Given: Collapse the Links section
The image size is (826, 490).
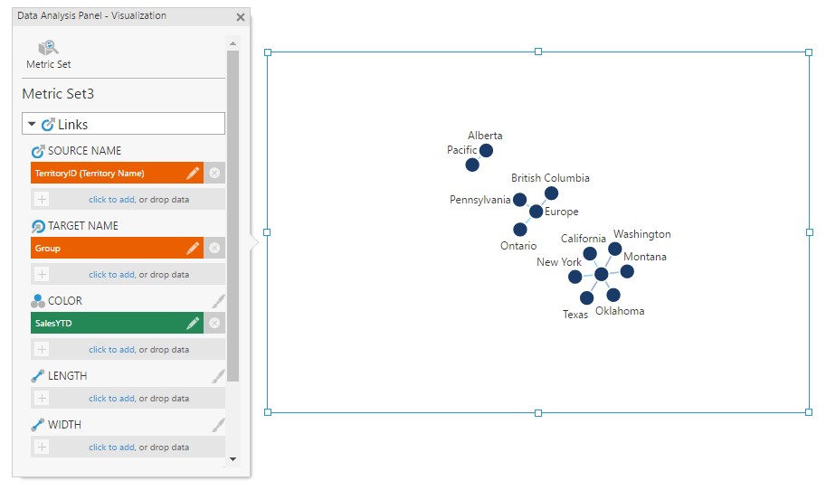Looking at the screenshot, I should coord(33,124).
